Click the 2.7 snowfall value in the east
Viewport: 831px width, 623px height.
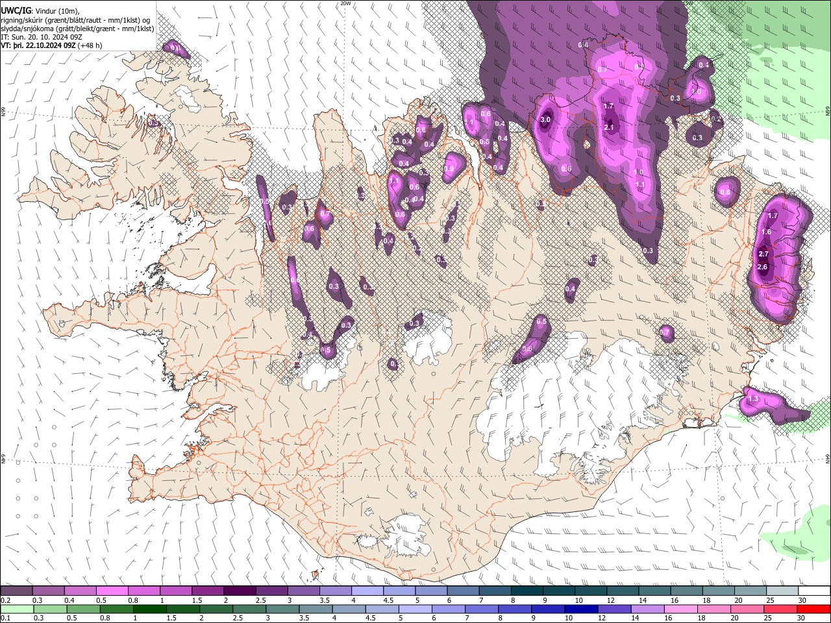[763, 254]
